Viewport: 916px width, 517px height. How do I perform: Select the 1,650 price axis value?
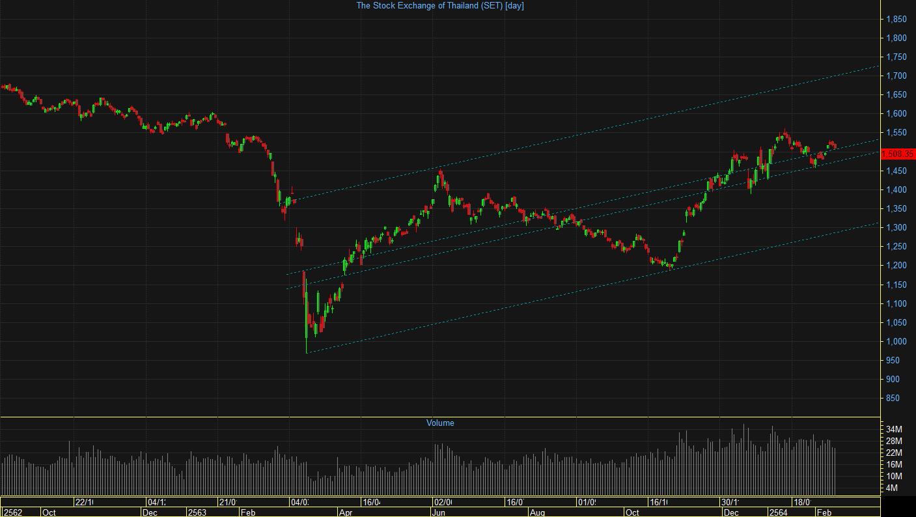click(x=896, y=95)
